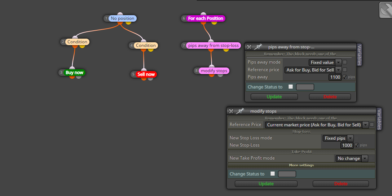
Task: Enable Change Status in modify stops panel
Action: (x=273, y=174)
